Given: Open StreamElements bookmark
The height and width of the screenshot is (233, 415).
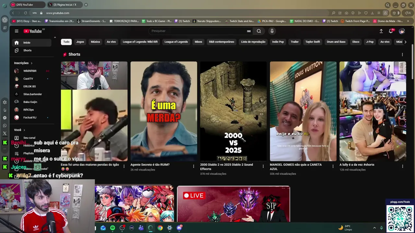Looking at the screenshot, I should (x=91, y=21).
